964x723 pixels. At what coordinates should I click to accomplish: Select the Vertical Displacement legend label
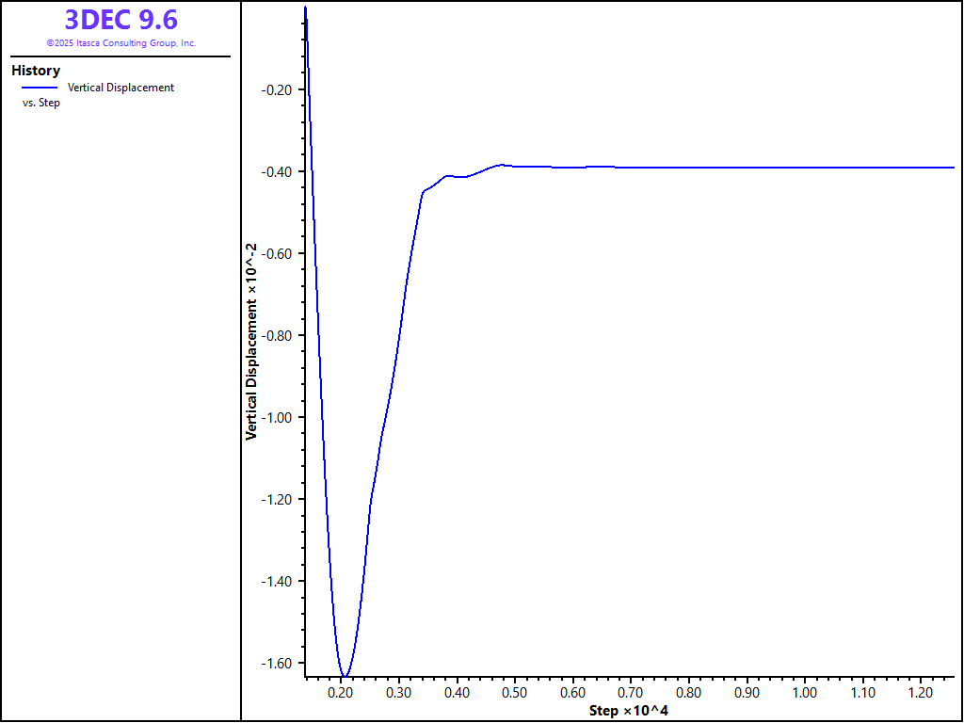(x=120, y=88)
